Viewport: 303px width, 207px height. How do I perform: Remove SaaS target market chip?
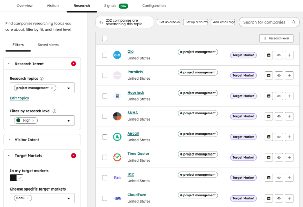[28, 198]
